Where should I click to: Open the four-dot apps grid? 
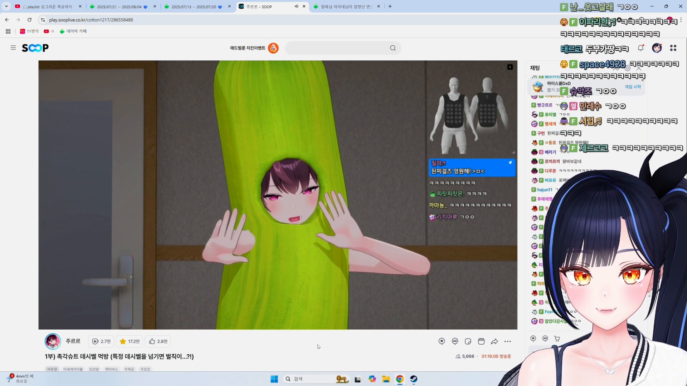673,48
